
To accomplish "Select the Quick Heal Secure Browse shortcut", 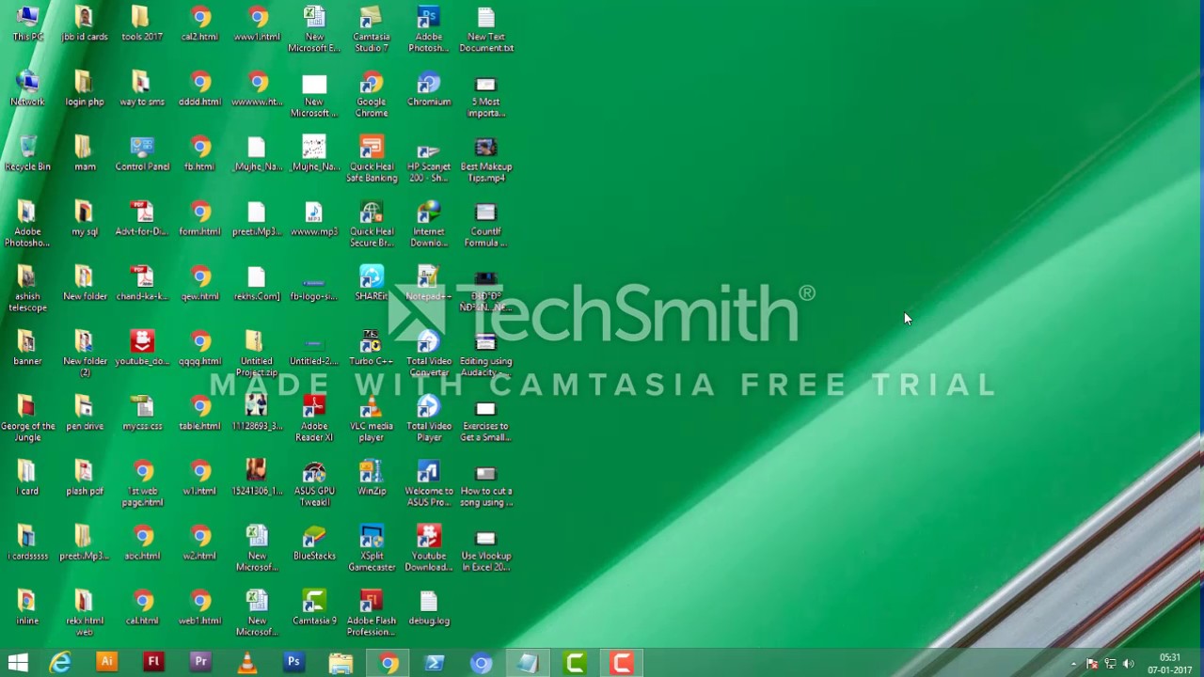I will [372, 225].
